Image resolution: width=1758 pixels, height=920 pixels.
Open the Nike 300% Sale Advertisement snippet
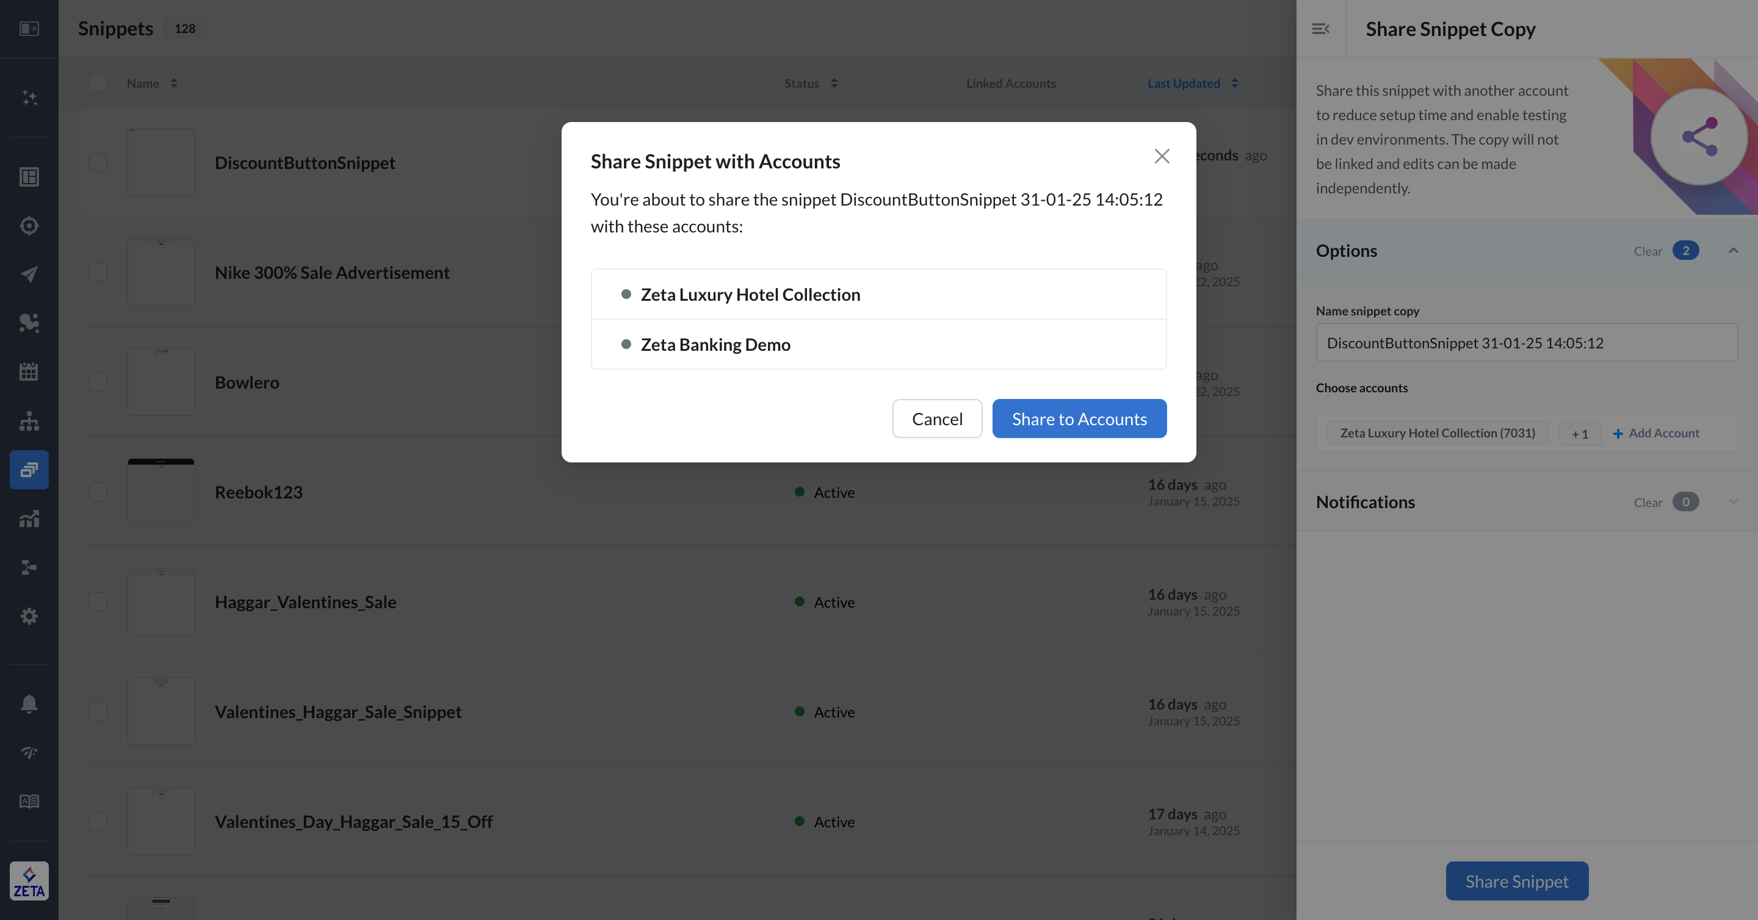pyautogui.click(x=331, y=273)
